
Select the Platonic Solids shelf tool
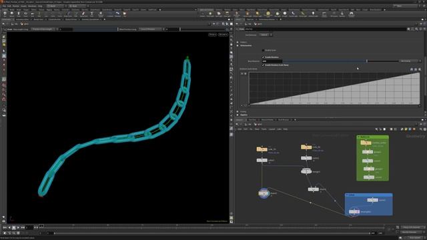[101, 14]
